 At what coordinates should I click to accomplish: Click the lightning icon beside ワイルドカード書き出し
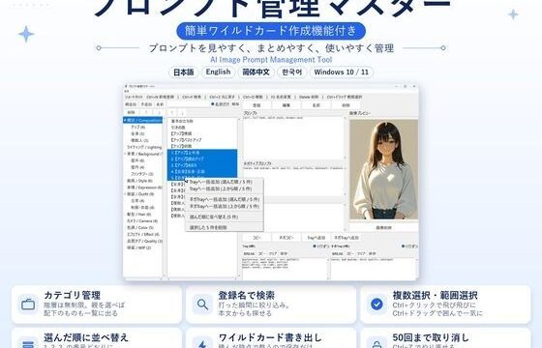(x=202, y=344)
